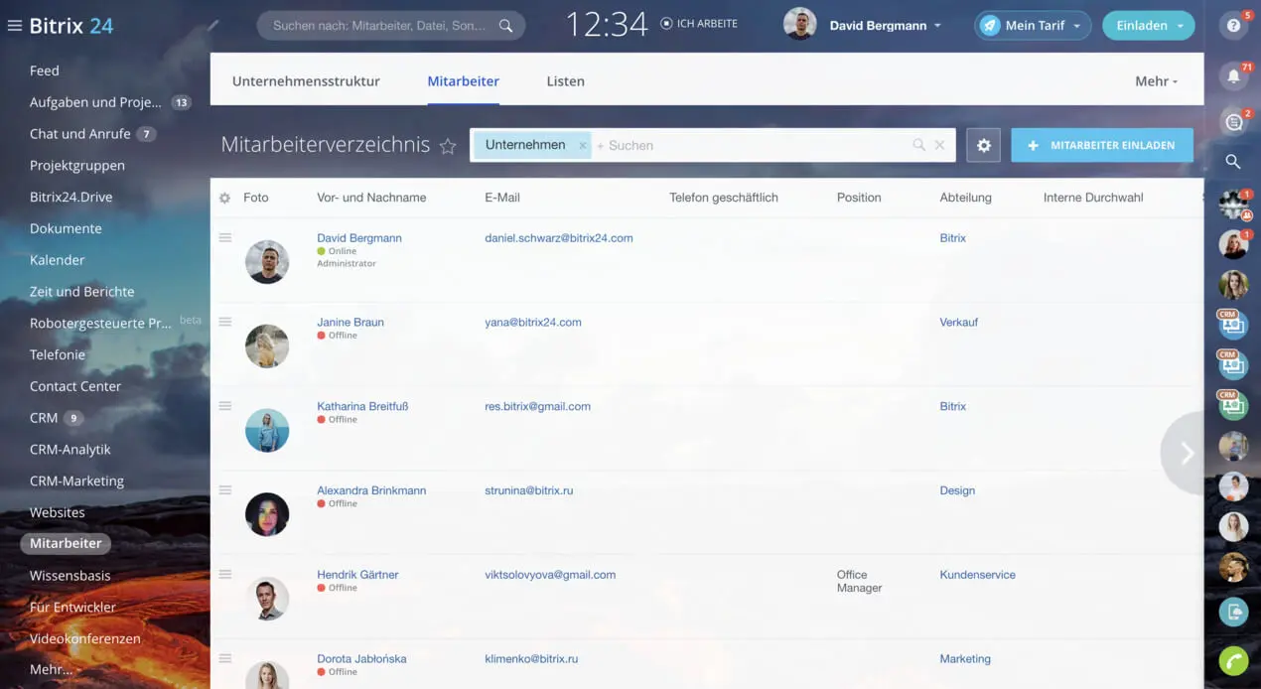Image resolution: width=1261 pixels, height=689 pixels.
Task: Sort by the Abteilung column header
Action: pos(966,198)
